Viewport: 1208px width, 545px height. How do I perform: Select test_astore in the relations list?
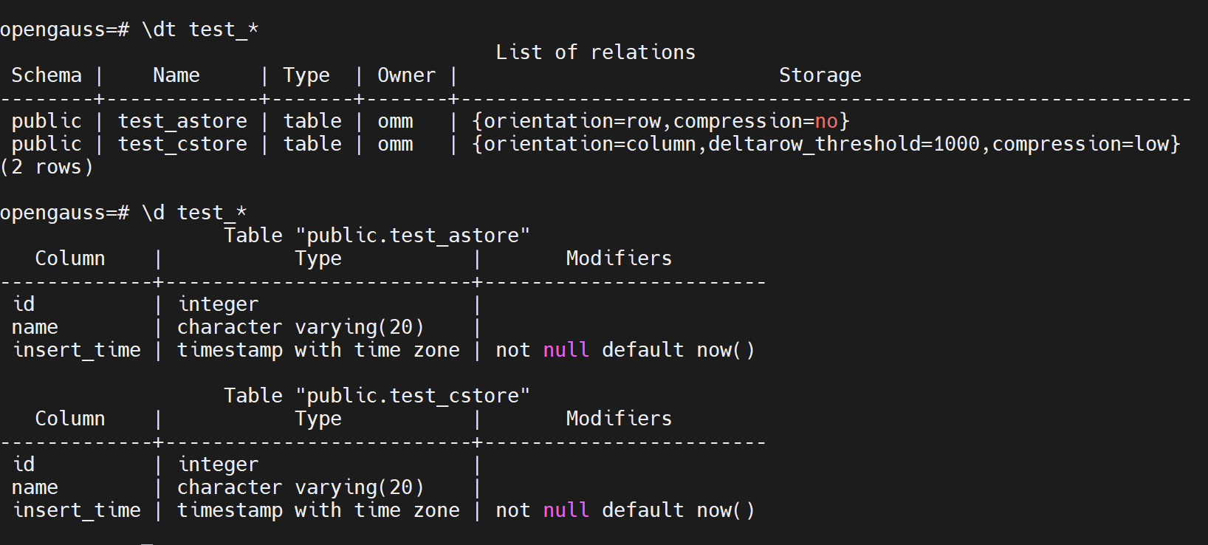[x=182, y=121]
